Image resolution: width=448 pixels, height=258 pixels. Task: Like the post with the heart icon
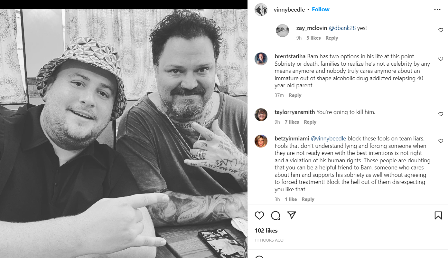(259, 215)
